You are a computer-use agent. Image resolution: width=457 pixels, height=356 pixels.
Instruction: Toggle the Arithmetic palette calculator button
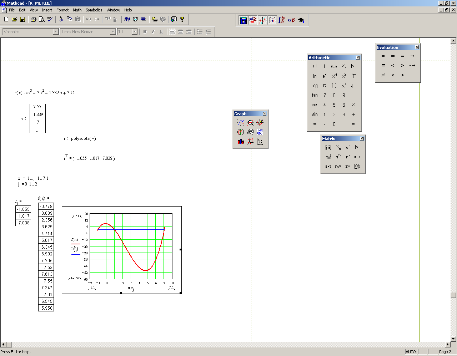pos(243,20)
